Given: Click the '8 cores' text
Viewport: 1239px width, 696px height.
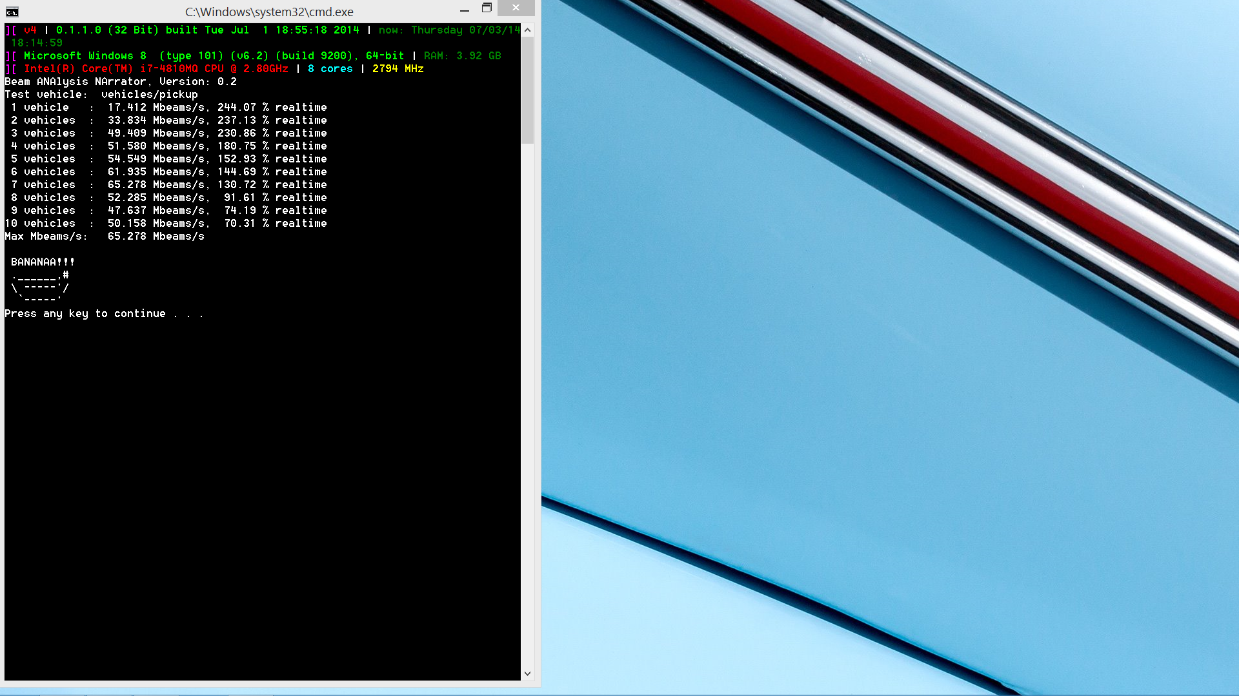Looking at the screenshot, I should click(x=330, y=69).
